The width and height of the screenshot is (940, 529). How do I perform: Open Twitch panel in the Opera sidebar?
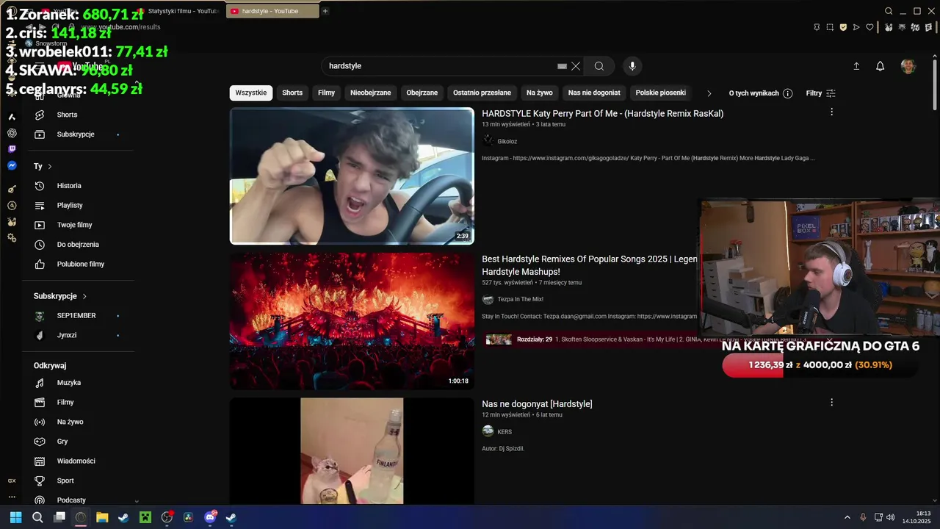pyautogui.click(x=12, y=149)
